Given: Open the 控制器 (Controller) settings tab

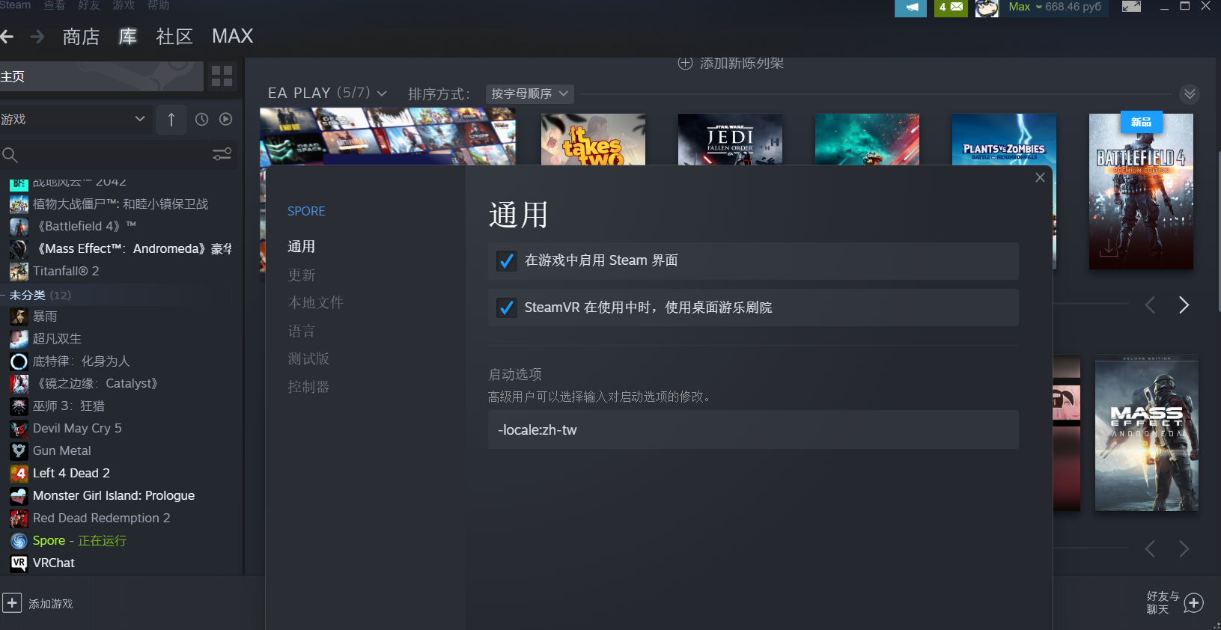Looking at the screenshot, I should [x=308, y=388].
